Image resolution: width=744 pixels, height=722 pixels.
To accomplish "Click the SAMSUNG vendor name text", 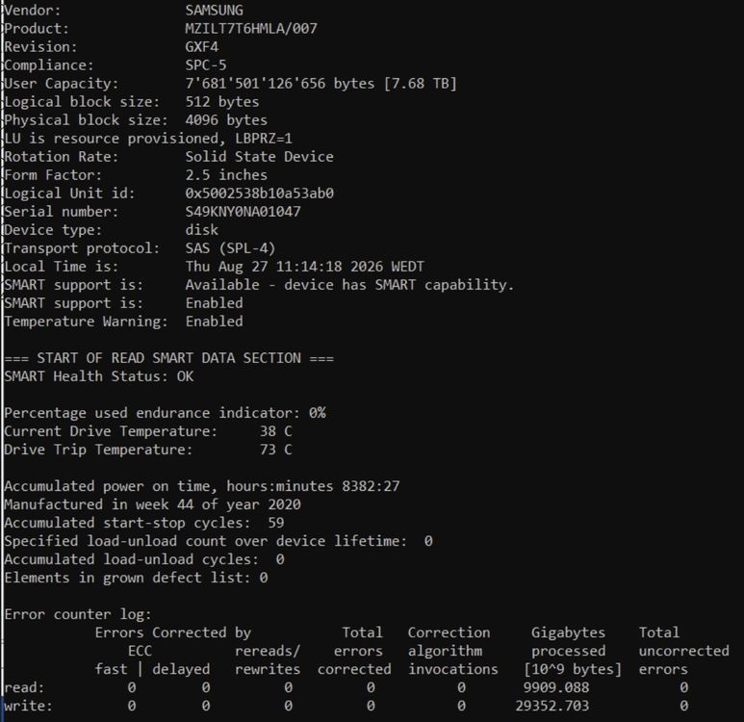I will coord(214,10).
